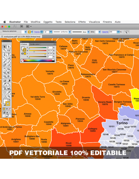Open the opacity slider arrow

tap(118, 32)
